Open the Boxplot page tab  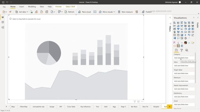click(x=156, y=107)
